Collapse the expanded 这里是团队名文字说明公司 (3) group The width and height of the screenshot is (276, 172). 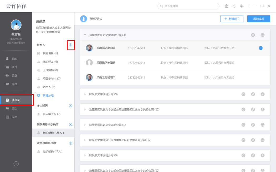click(x=85, y=35)
